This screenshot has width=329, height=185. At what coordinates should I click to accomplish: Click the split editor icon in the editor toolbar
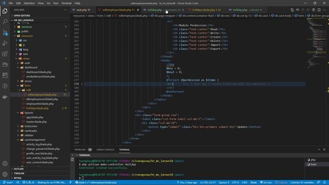(319, 10)
